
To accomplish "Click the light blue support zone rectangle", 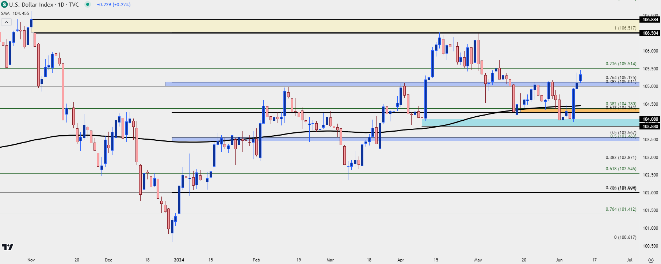I will point(531,123).
